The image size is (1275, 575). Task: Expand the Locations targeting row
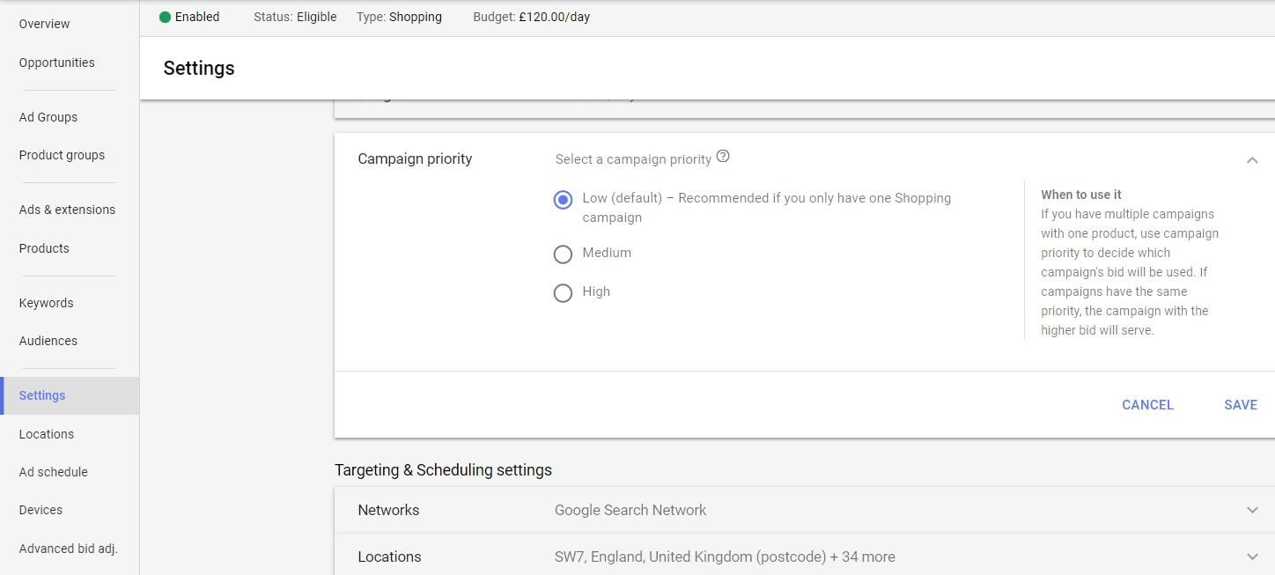tap(1252, 557)
